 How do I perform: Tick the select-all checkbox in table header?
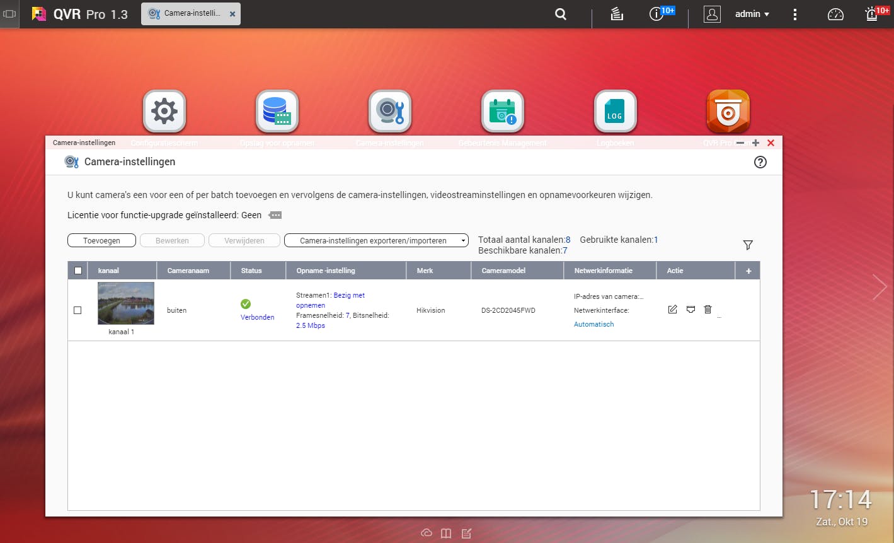[78, 271]
